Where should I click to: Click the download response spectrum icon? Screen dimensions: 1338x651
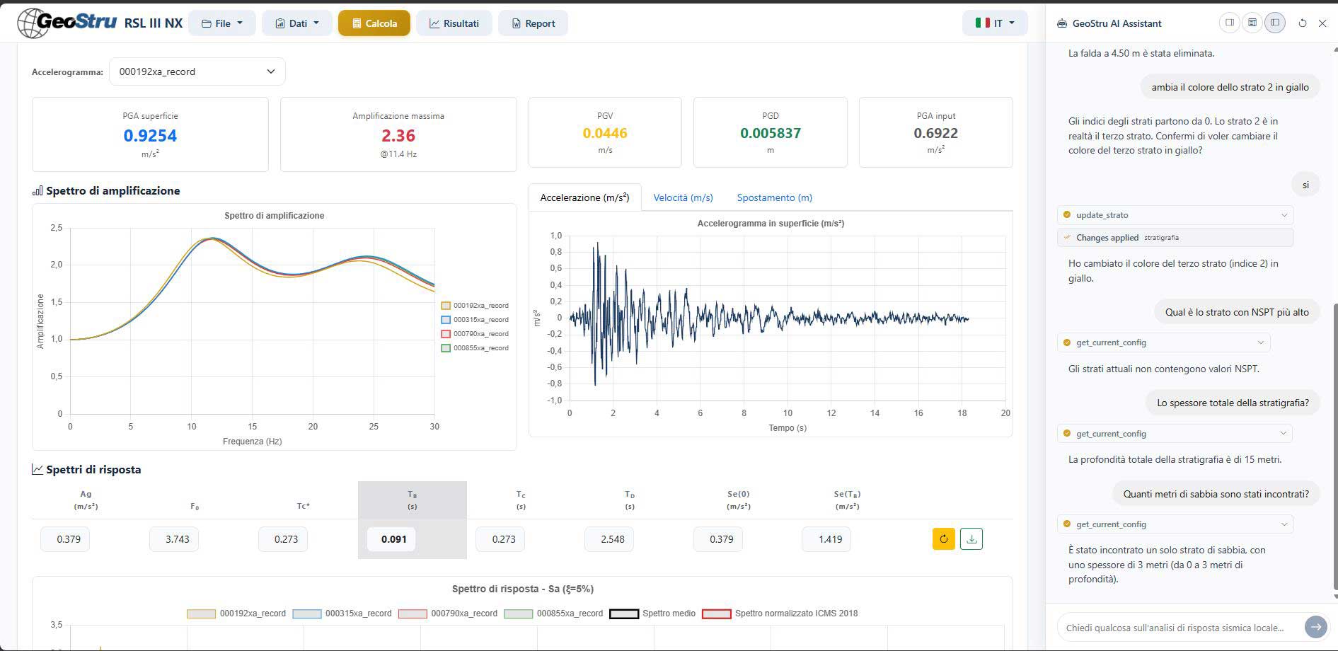click(971, 539)
